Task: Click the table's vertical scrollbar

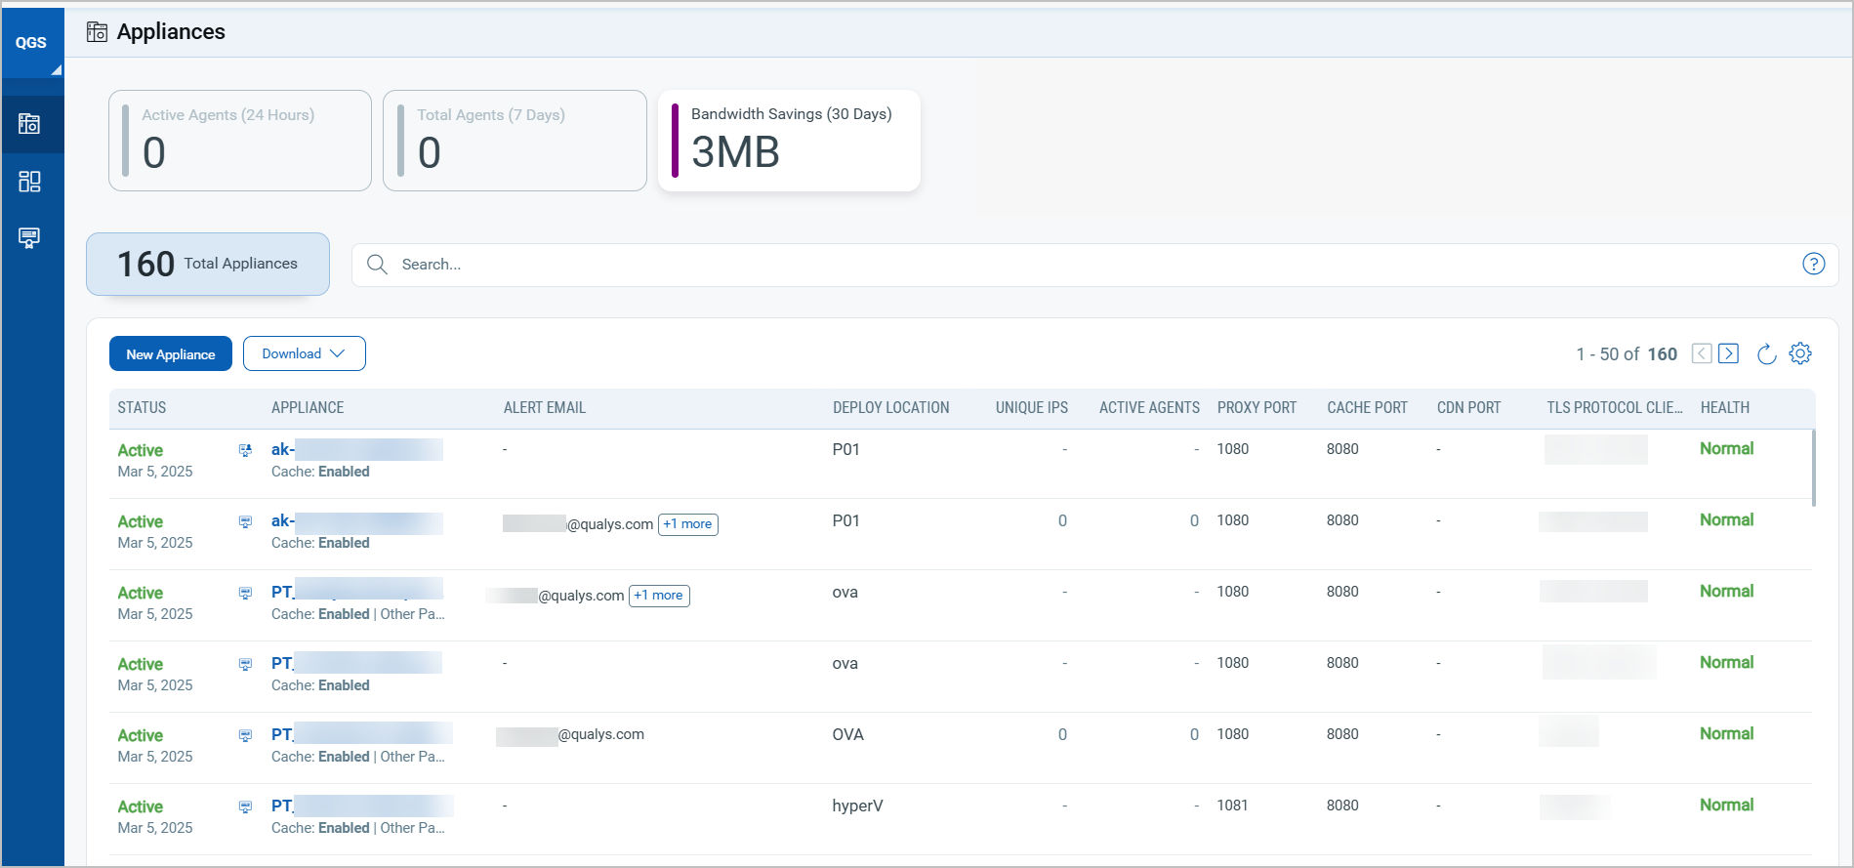Action: pyautogui.click(x=1814, y=469)
